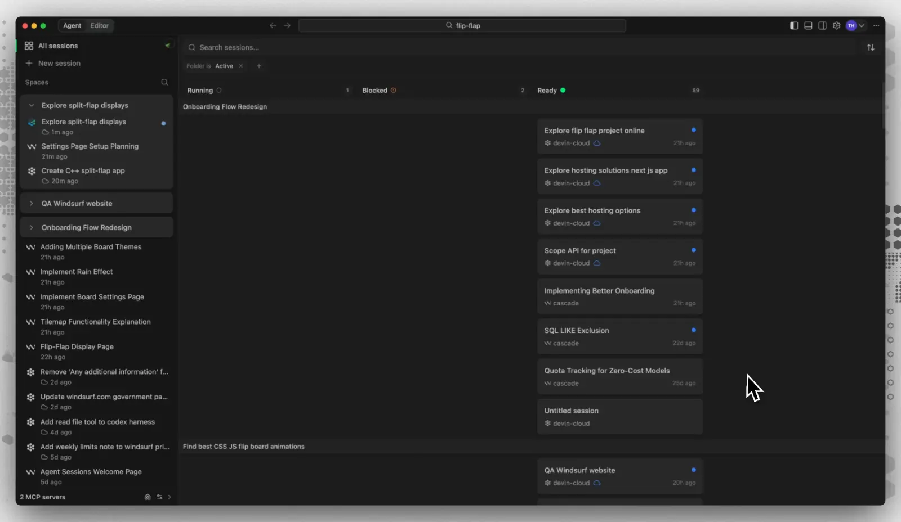Open settings gear in title bar
The image size is (901, 522).
pos(836,25)
